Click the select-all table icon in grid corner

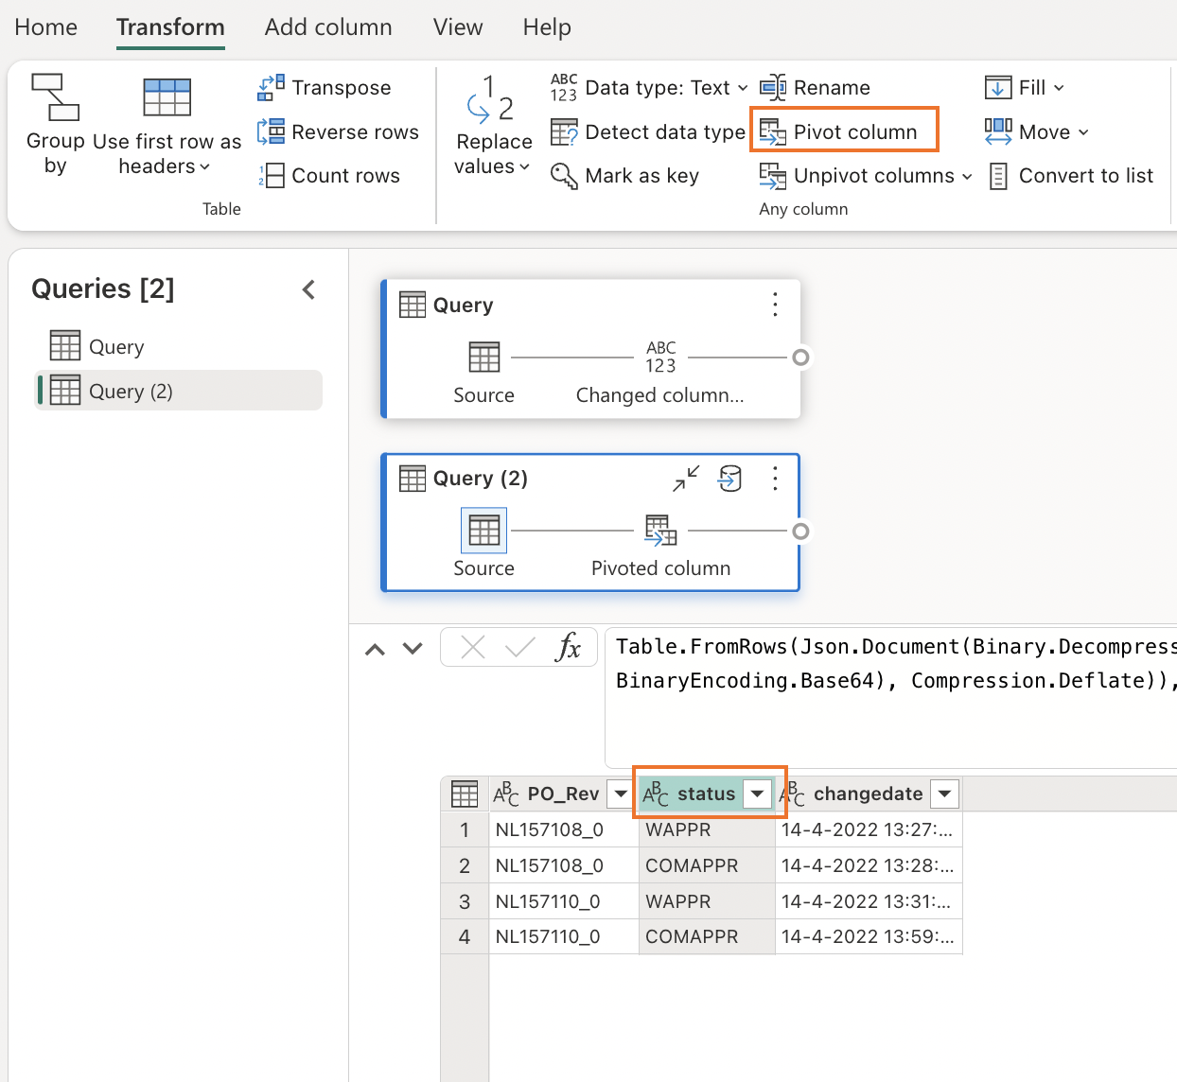[465, 794]
